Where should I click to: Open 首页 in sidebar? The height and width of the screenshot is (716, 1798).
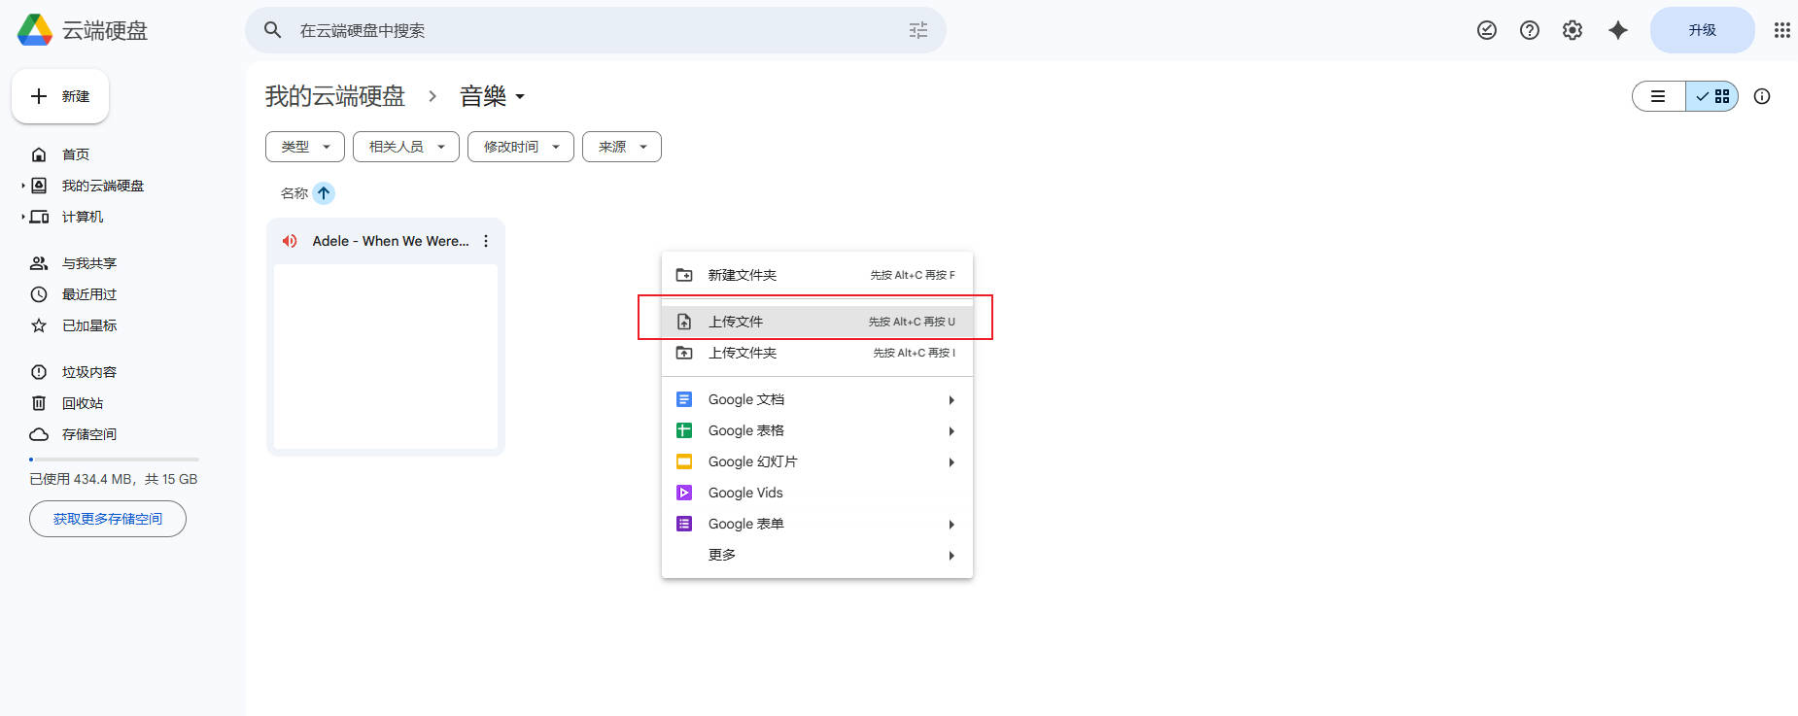76,154
